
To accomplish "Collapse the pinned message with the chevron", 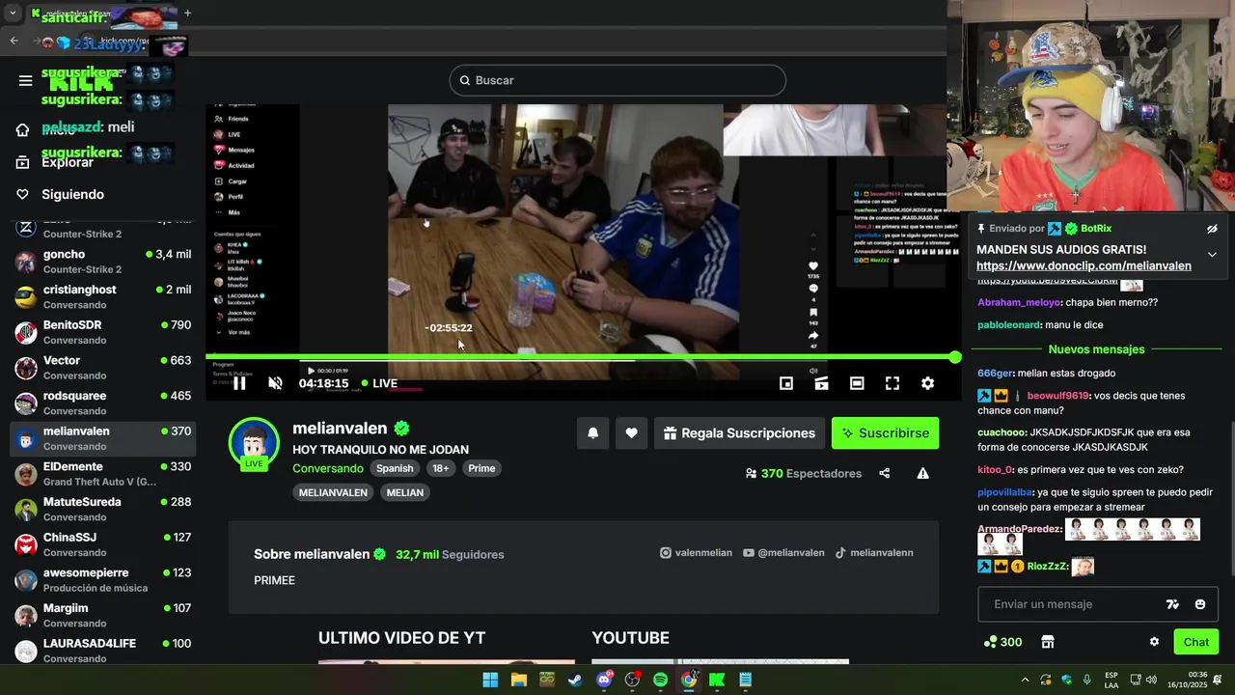I will pyautogui.click(x=1212, y=256).
